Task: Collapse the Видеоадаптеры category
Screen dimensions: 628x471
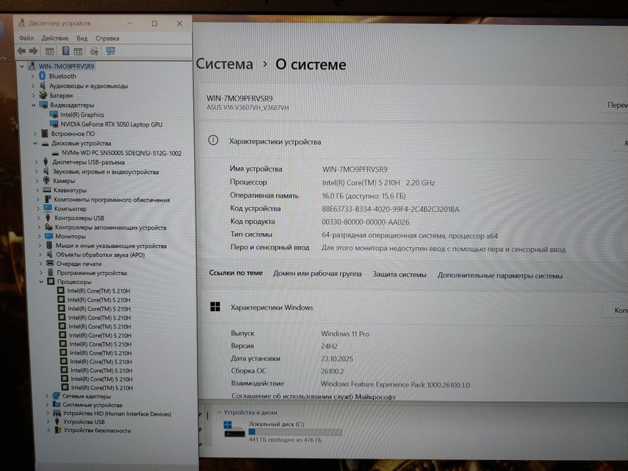Action: click(34, 105)
